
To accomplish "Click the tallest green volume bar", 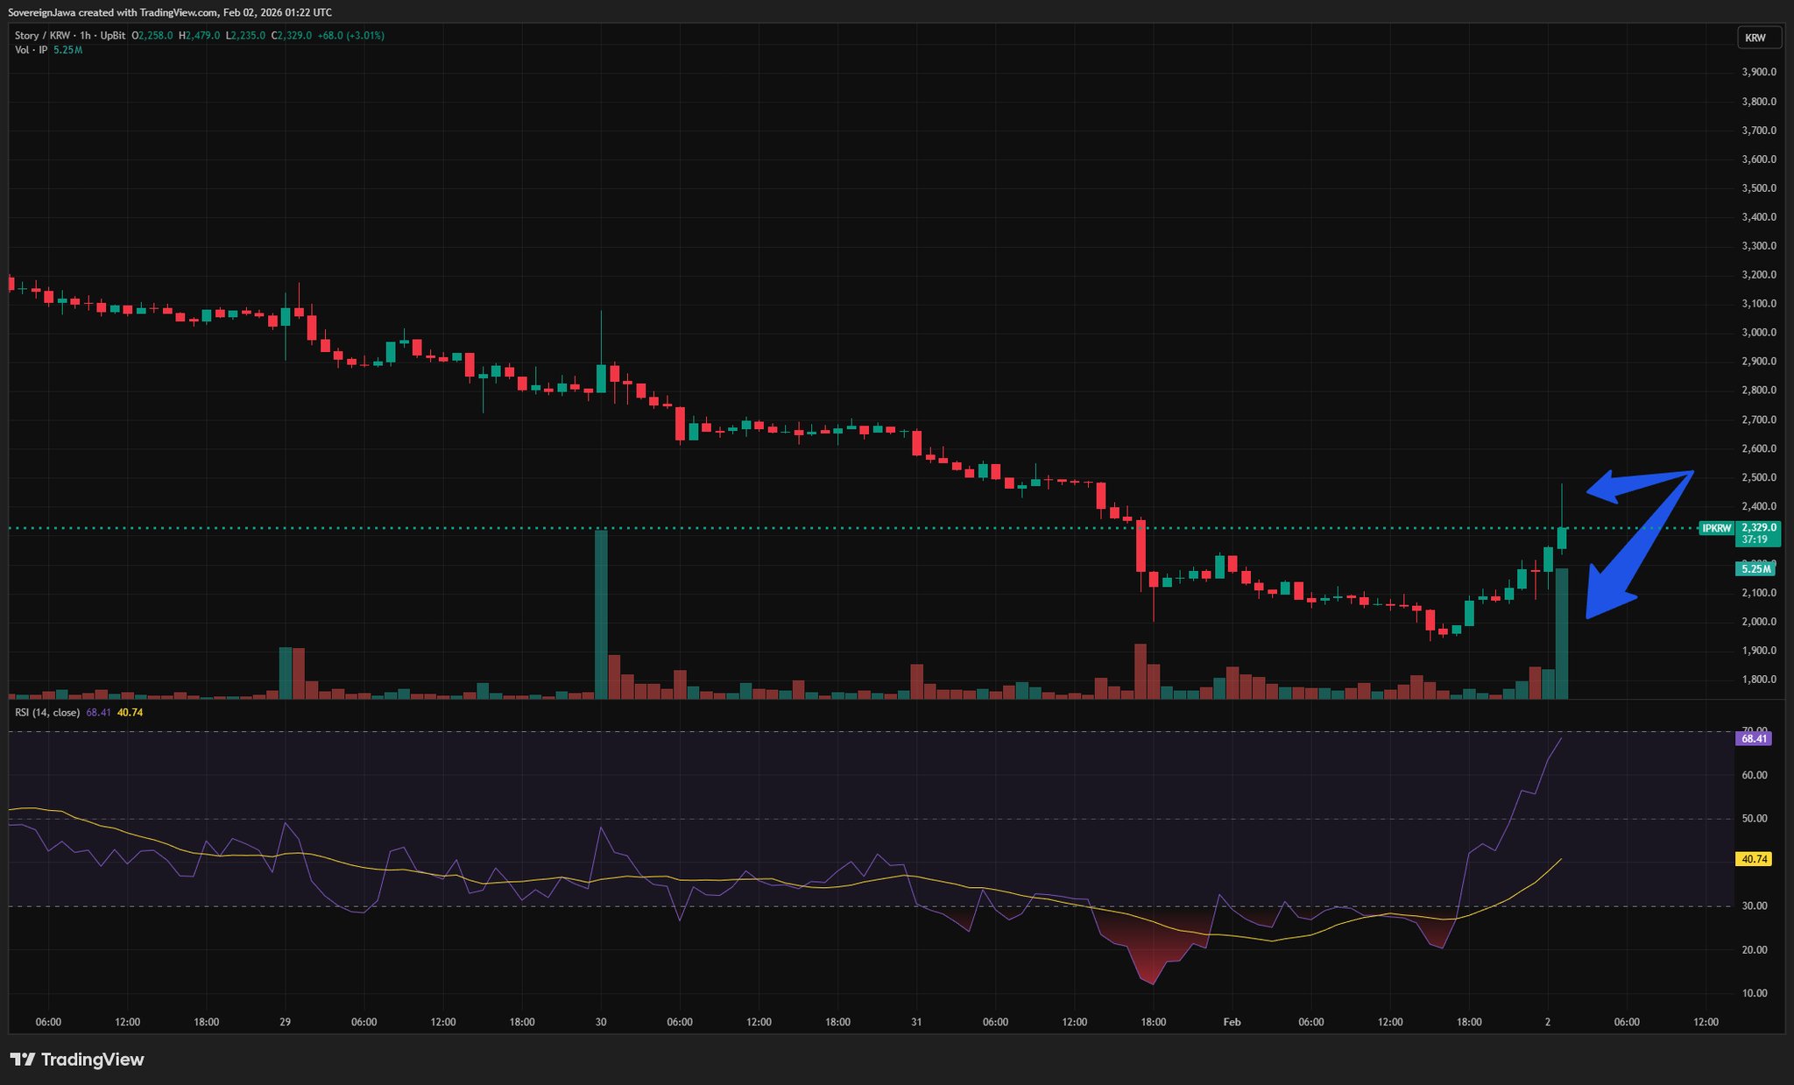I will coord(601,613).
